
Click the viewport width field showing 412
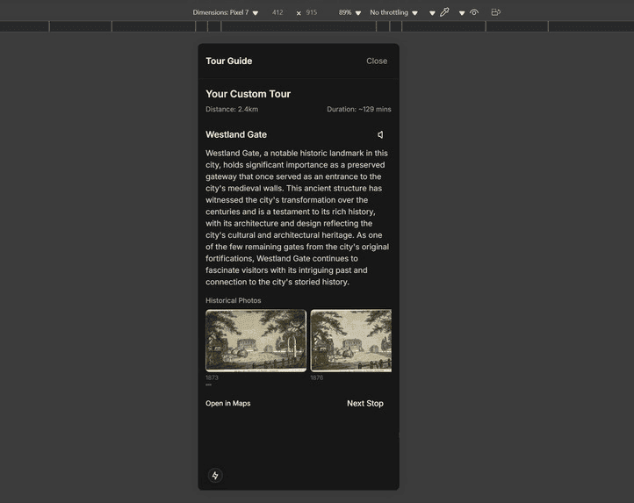click(277, 12)
